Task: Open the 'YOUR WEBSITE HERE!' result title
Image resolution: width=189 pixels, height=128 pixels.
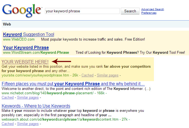Action: (x=25, y=62)
